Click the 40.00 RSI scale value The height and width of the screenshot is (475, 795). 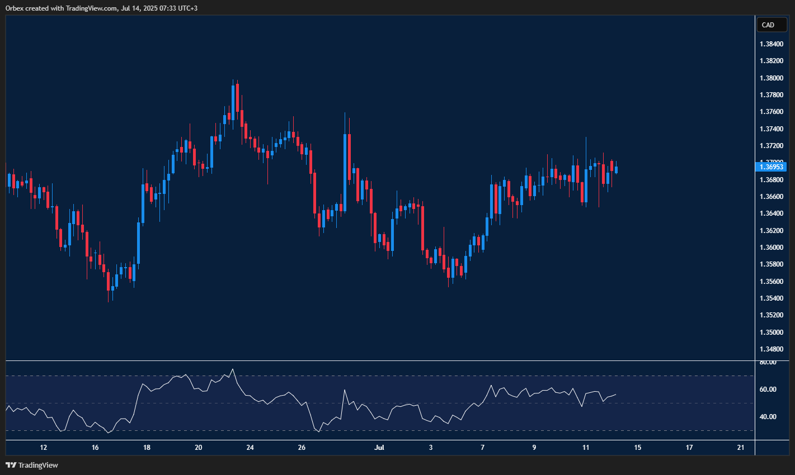click(769, 416)
